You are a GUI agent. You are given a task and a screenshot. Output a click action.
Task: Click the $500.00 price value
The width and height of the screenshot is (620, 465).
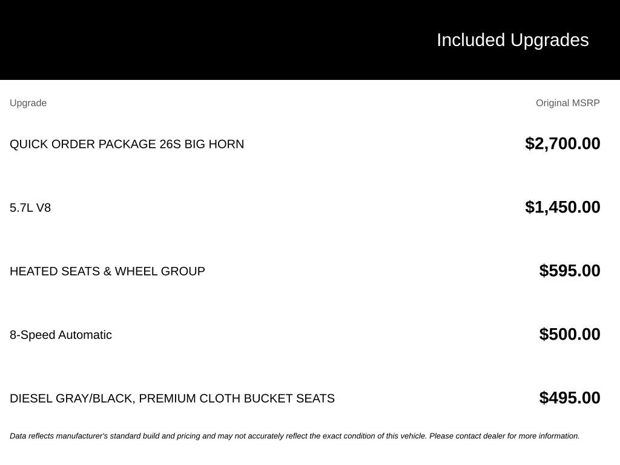pyautogui.click(x=569, y=334)
